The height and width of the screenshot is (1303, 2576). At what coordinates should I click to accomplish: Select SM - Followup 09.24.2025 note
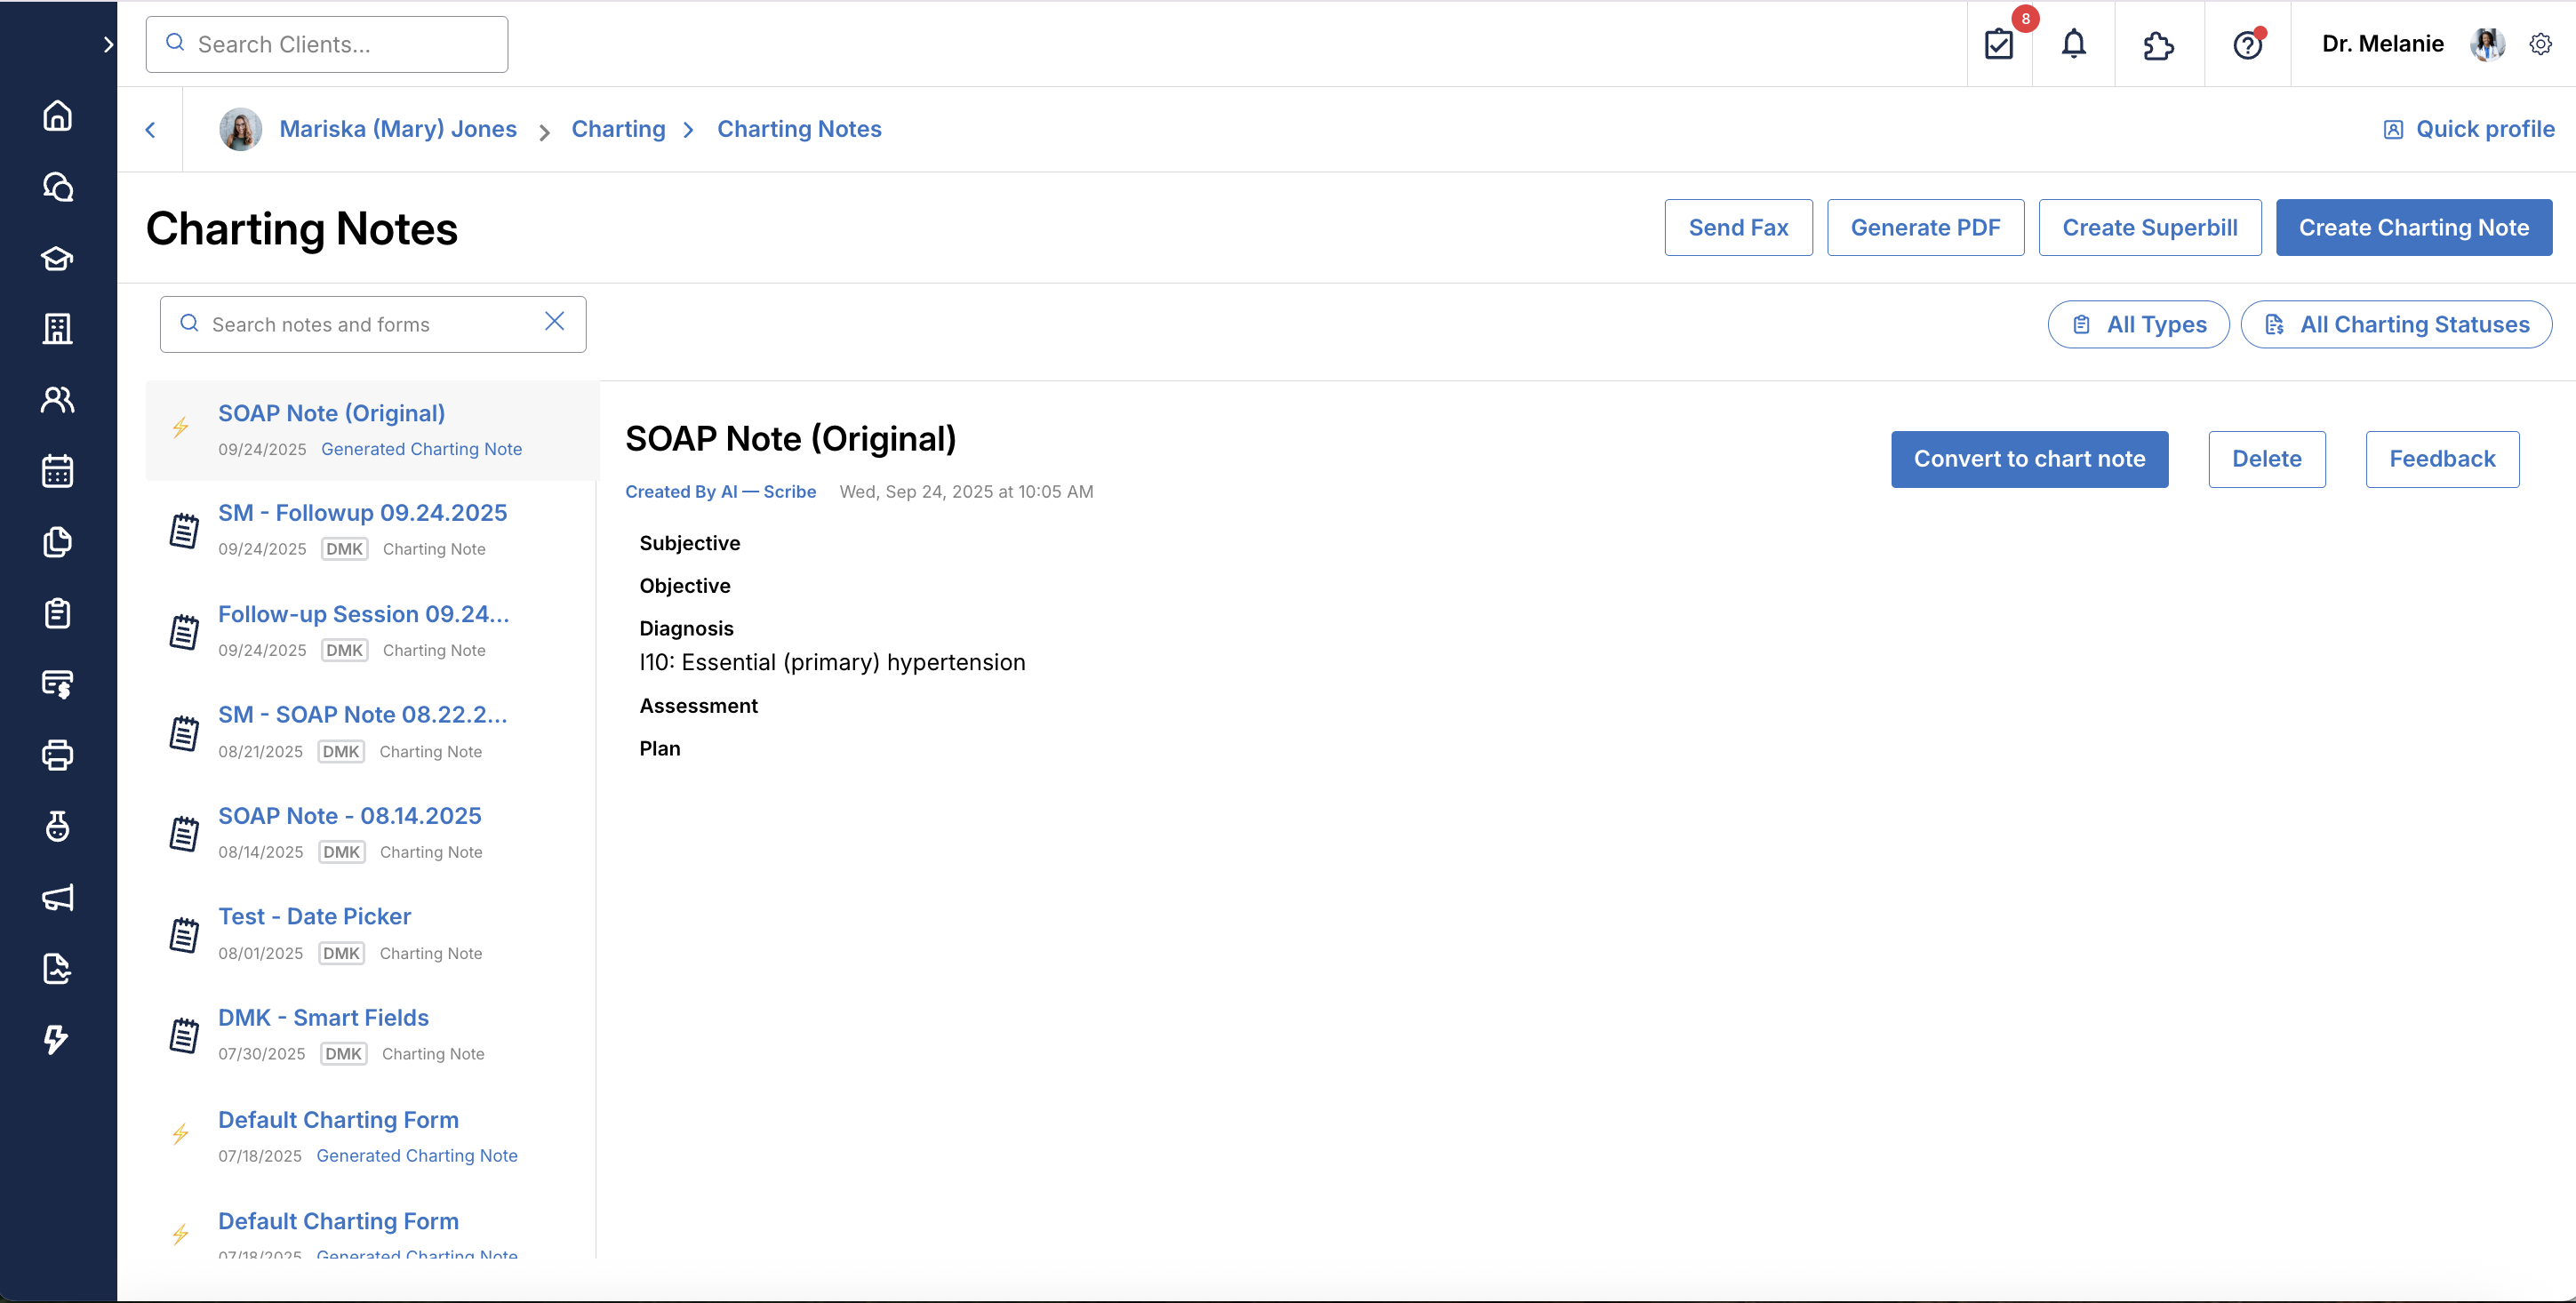[x=362, y=513]
